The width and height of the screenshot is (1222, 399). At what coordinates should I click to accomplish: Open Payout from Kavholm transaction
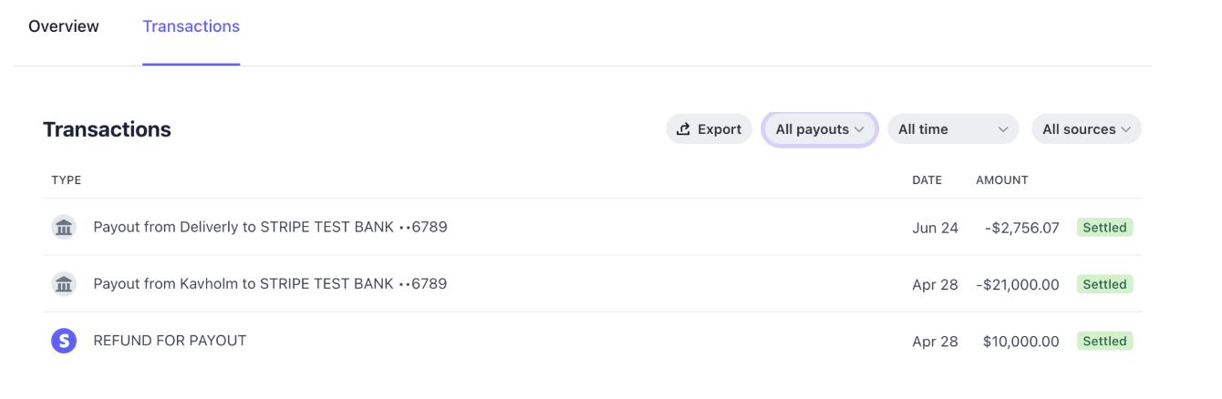tap(270, 283)
